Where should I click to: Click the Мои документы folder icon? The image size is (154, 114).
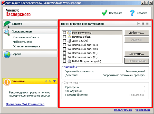click(x=69, y=33)
